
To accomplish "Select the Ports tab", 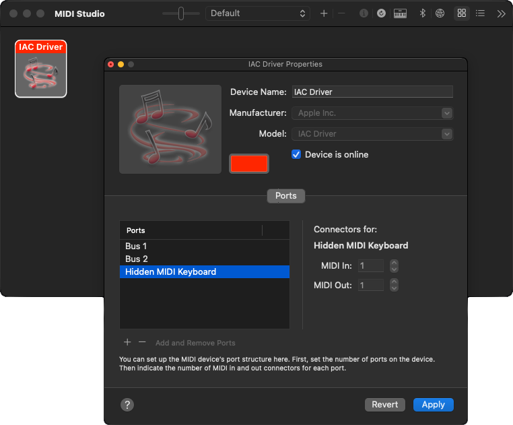I will (286, 196).
